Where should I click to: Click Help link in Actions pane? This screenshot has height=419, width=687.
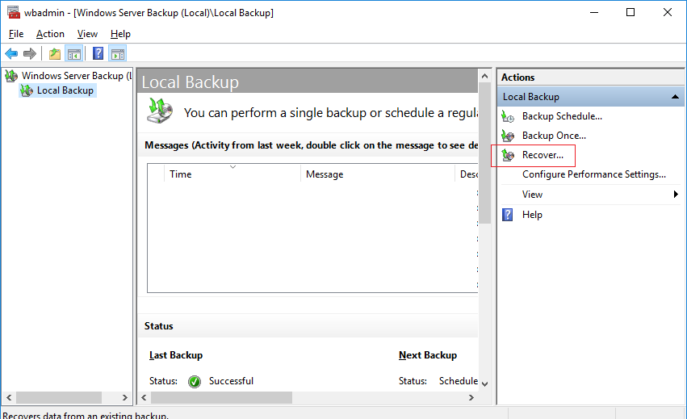click(532, 215)
